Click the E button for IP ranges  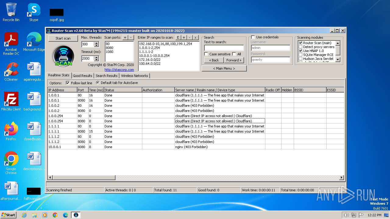178,38
